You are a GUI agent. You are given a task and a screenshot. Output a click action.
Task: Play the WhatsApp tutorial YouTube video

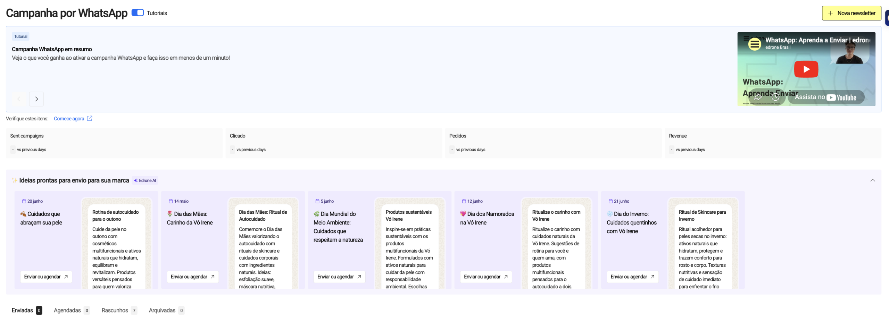tap(806, 69)
